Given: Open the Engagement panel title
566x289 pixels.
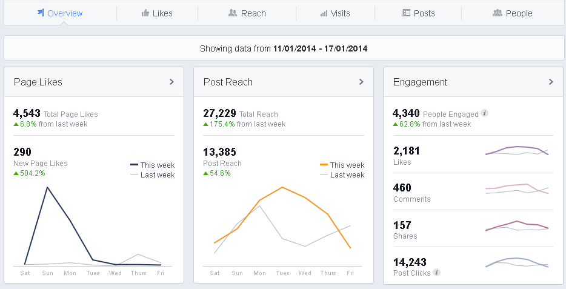Looking at the screenshot, I should pos(420,82).
